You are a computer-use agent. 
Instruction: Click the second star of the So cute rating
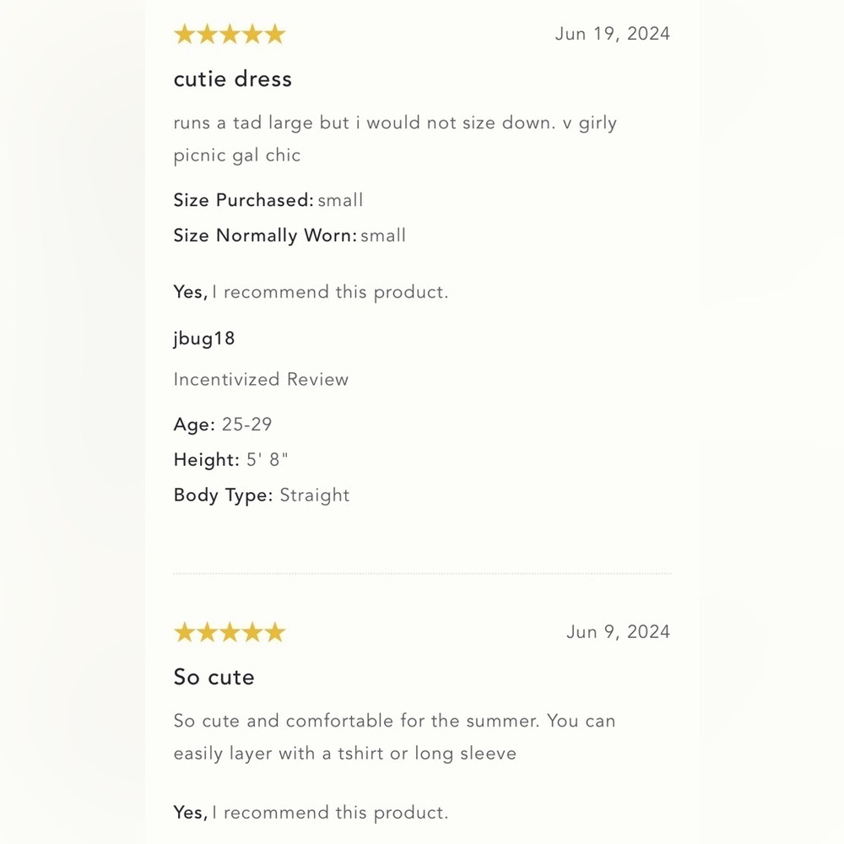208,632
